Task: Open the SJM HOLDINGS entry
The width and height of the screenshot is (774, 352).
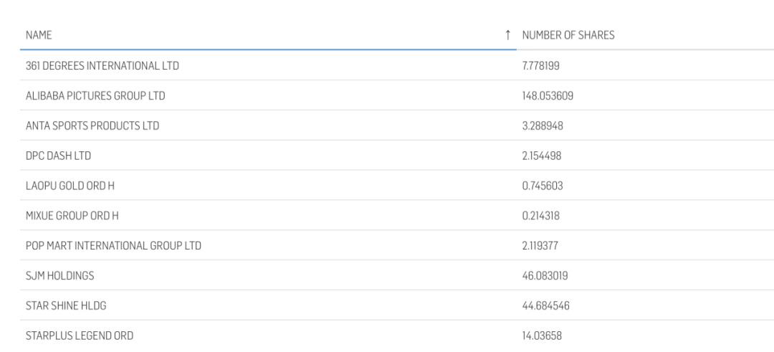Action: (x=59, y=275)
